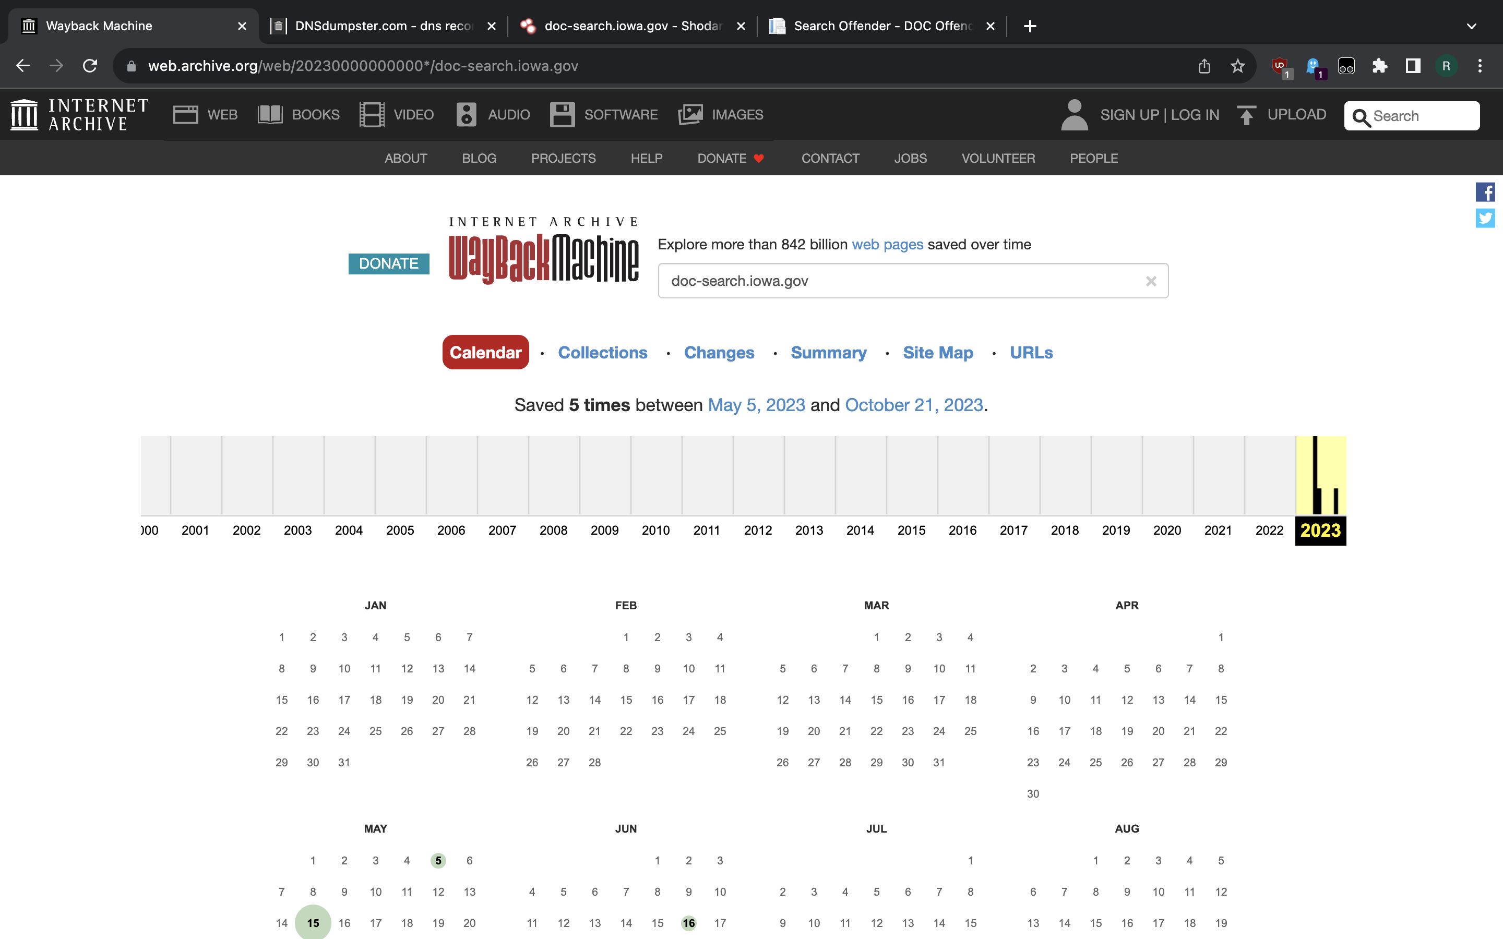Screen dimensions: 1503x939
Task: Click the doc-search.iowa.gov URL input field
Action: point(913,281)
